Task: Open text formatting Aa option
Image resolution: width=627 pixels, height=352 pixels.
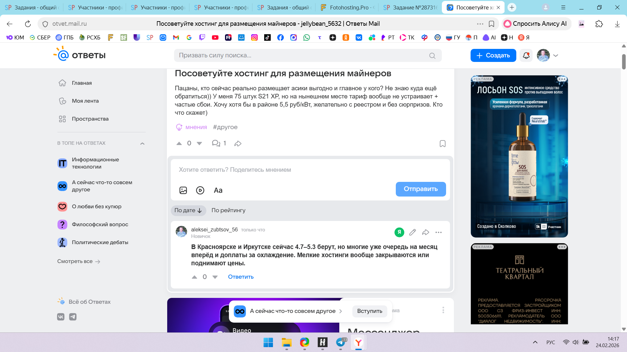Action: tap(218, 190)
